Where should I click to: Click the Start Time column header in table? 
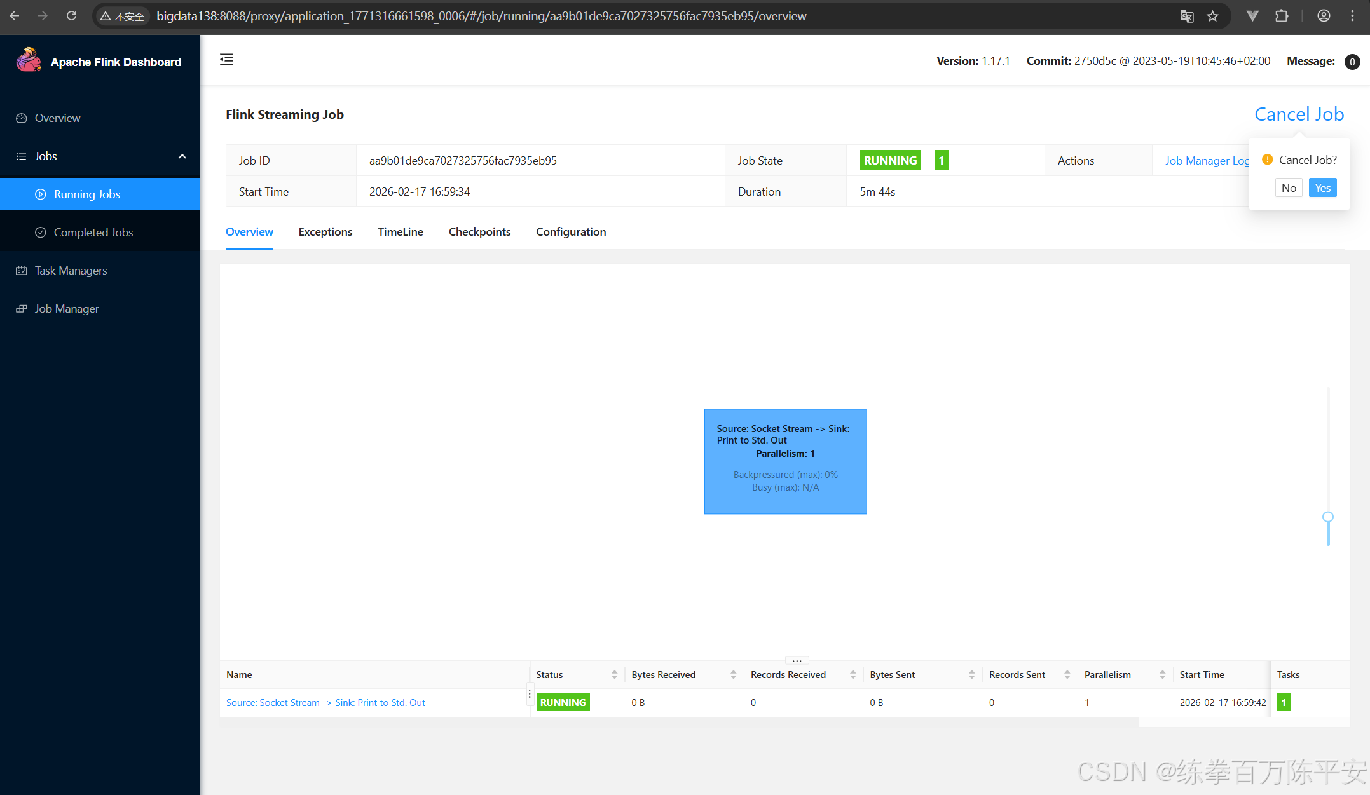[1202, 675]
